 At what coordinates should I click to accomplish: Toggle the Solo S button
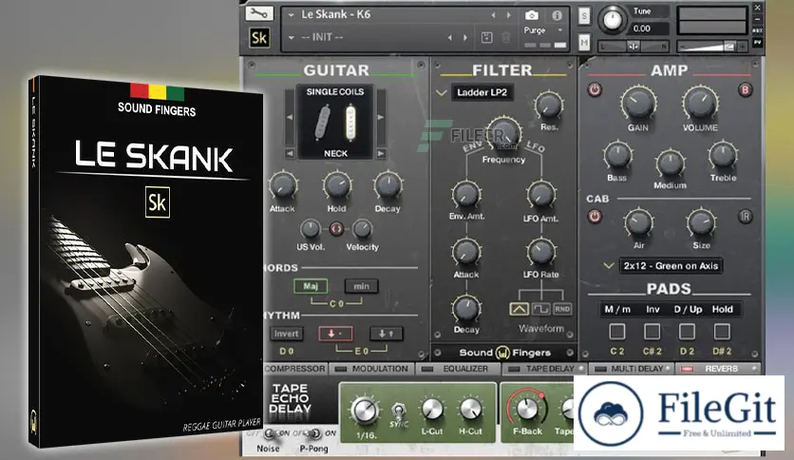(584, 16)
